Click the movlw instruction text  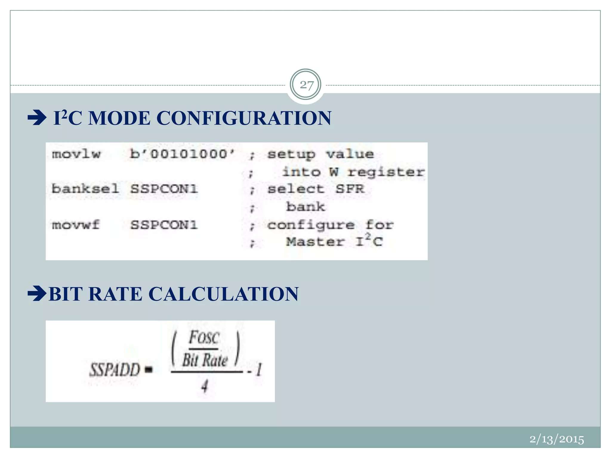pyautogui.click(x=76, y=154)
